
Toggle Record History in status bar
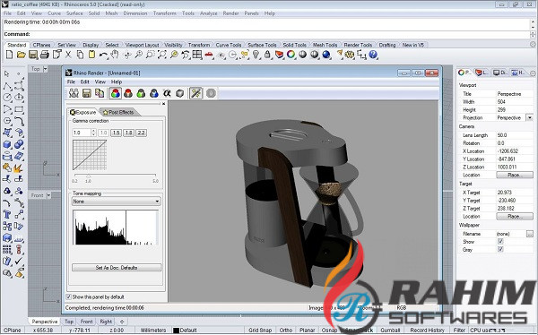pos(427,330)
